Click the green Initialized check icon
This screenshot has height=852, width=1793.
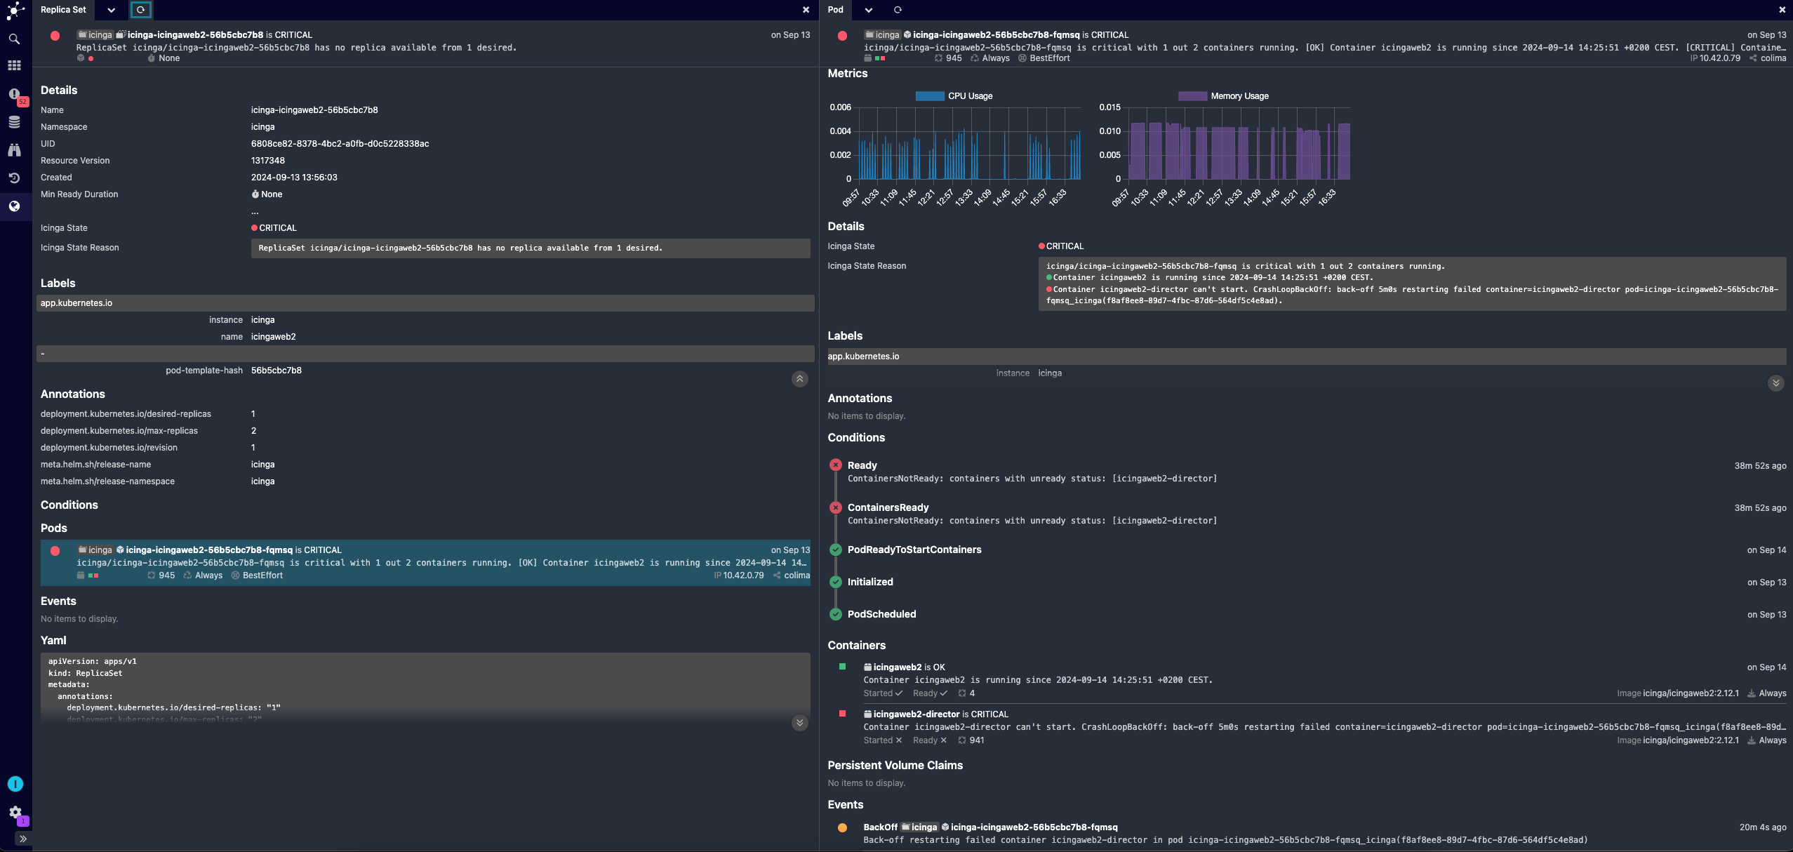click(835, 582)
